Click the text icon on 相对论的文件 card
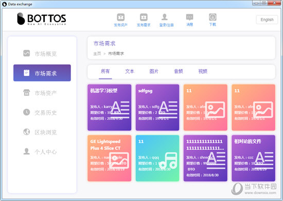The image size is (283, 201). (264, 160)
